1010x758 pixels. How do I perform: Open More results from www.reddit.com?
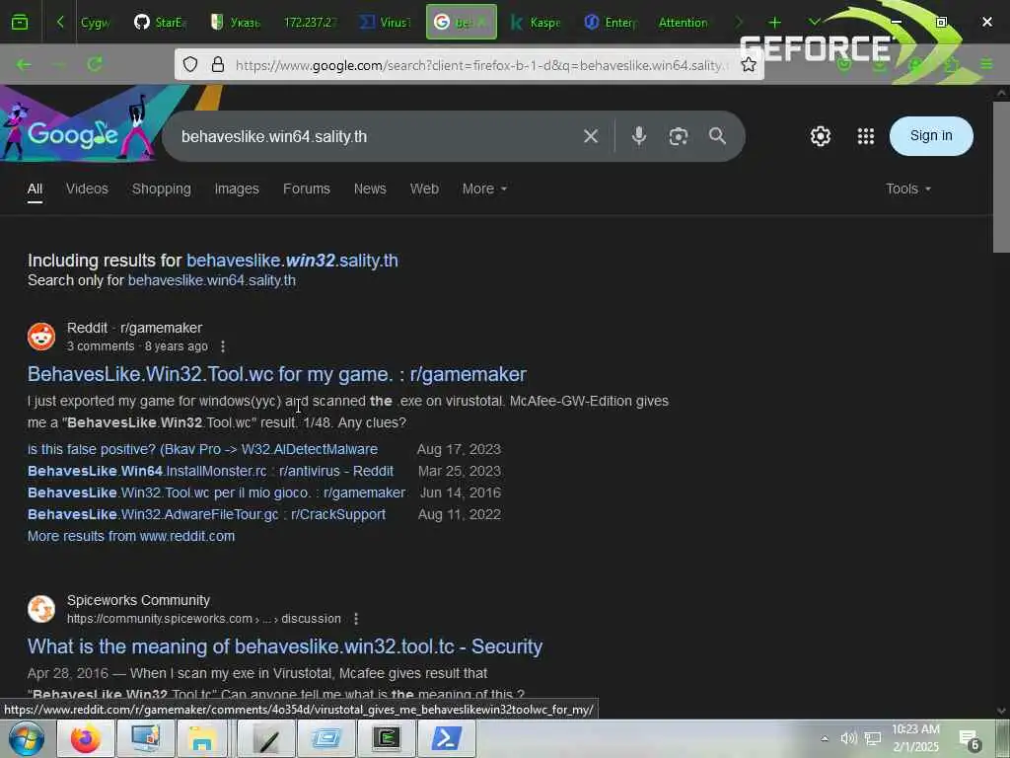point(131,536)
